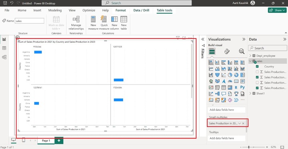Uncheck the Country field checkbox
The image size is (288, 149).
pos(257,67)
